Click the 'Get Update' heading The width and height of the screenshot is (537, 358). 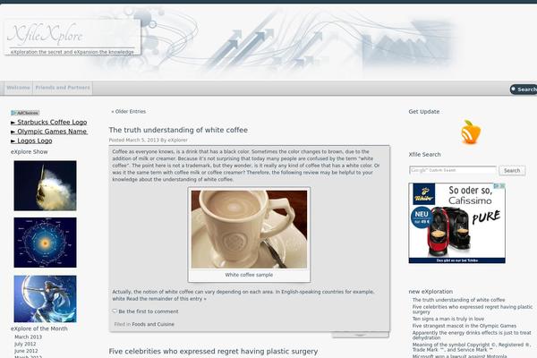424,111
